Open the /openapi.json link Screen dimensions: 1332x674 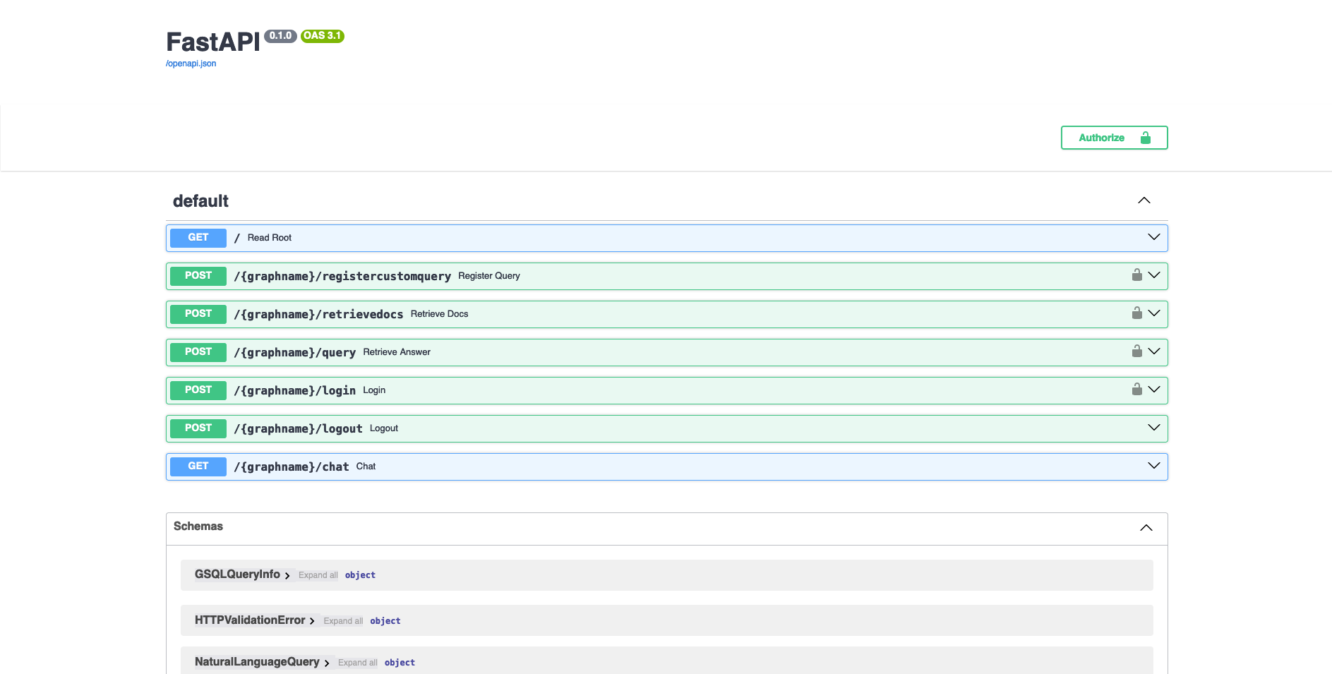pos(191,64)
